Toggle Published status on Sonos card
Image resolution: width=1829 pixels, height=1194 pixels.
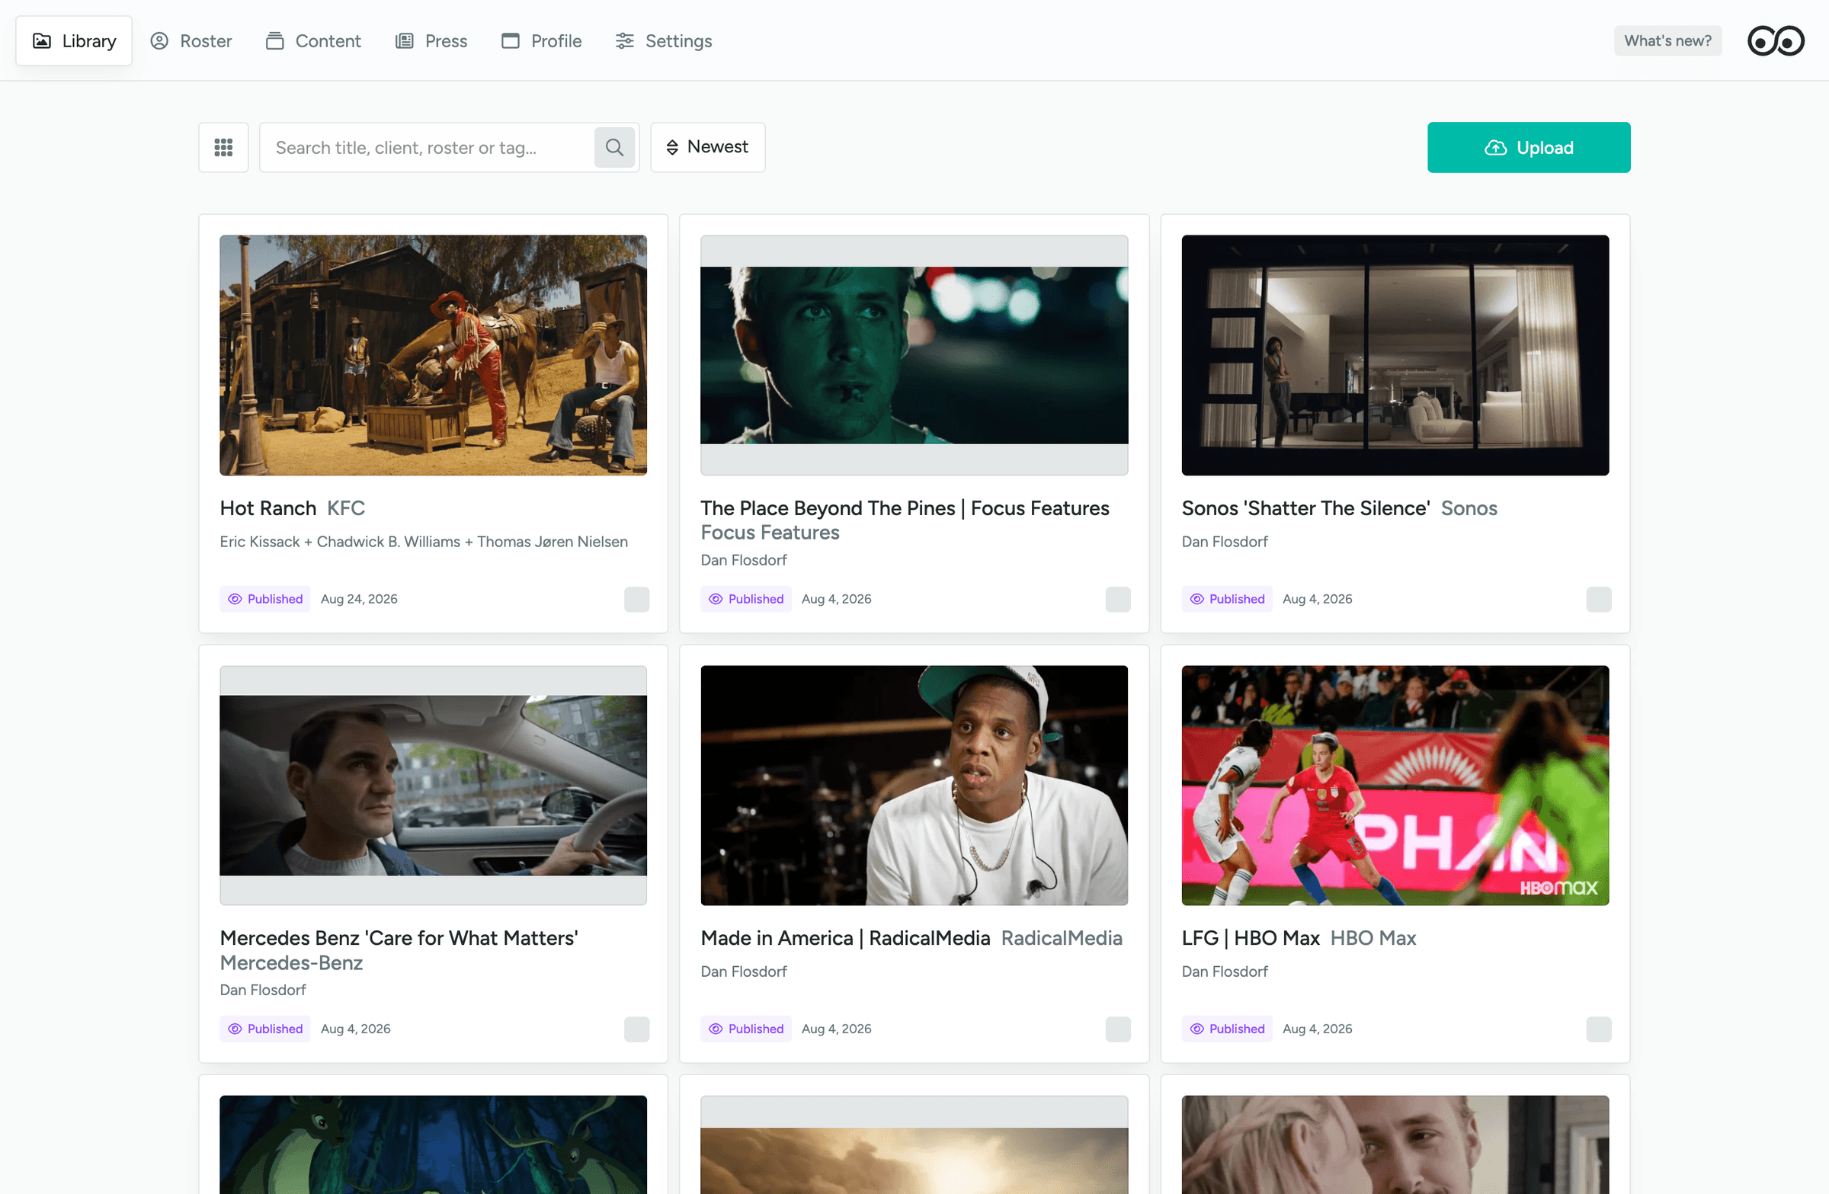coord(1227,599)
